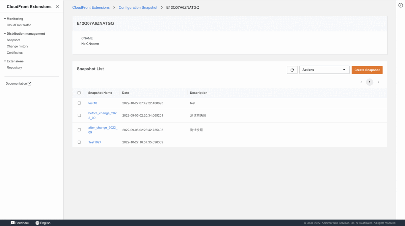Open CloudFront traffic in sidebar
405x226 pixels.
pos(19,25)
